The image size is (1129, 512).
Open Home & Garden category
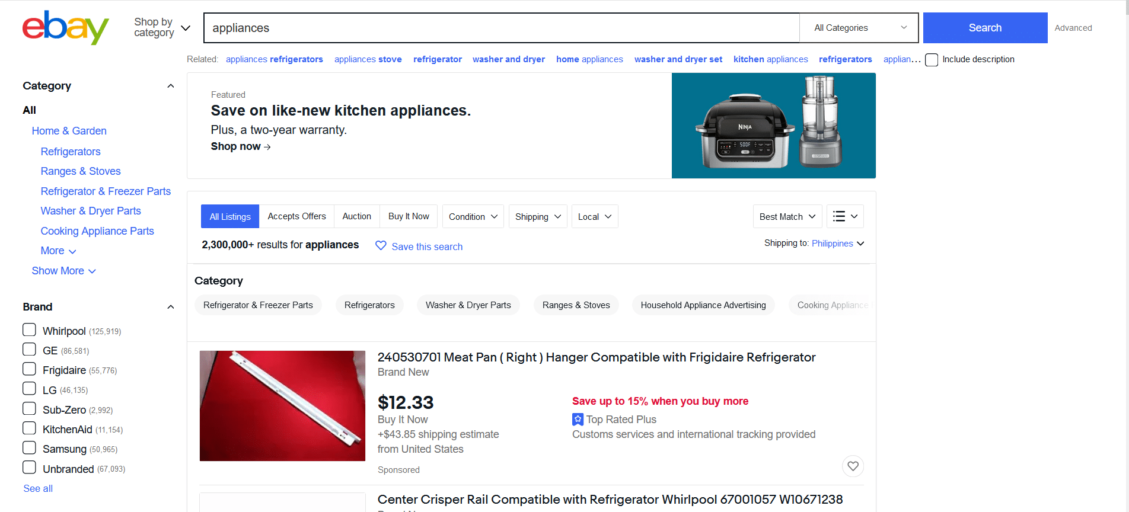[x=69, y=131]
